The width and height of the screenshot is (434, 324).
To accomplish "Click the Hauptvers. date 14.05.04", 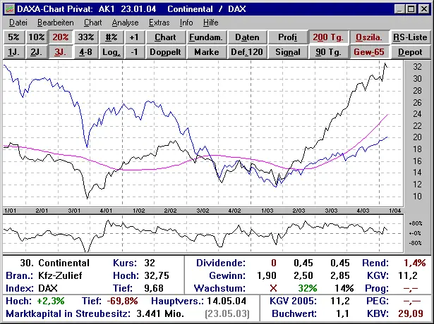I will (x=227, y=301).
